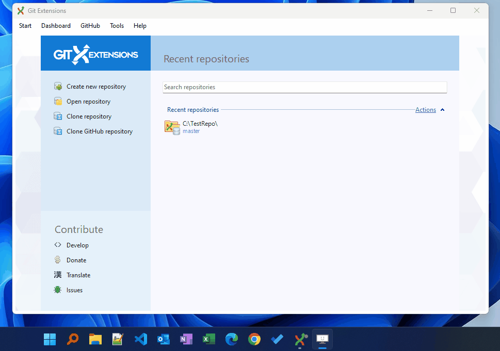The image size is (500, 351).
Task: Launch Visual Studio Code from taskbar
Action: coord(141,340)
